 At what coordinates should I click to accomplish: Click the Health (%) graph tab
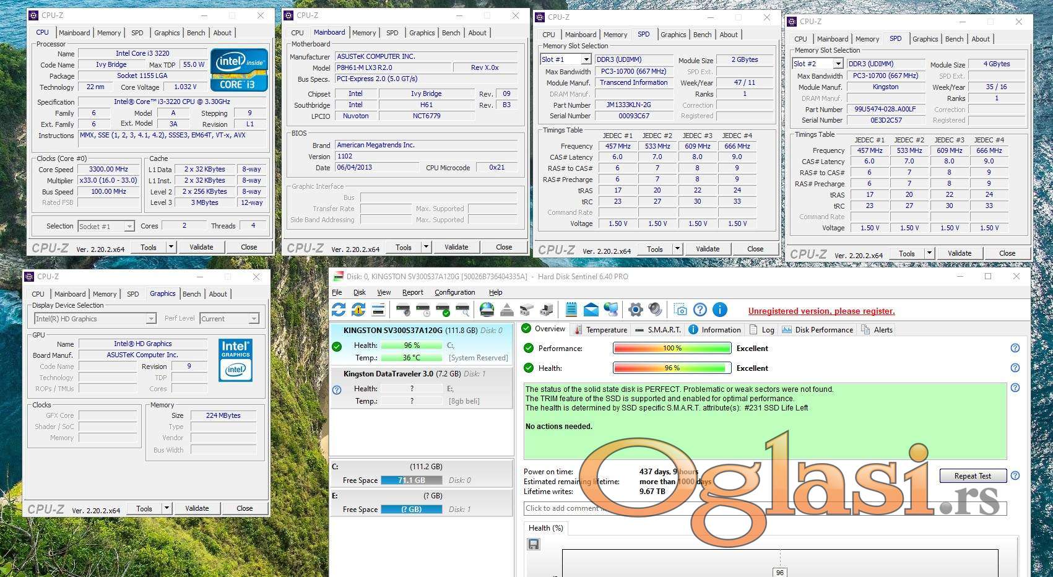(x=545, y=528)
